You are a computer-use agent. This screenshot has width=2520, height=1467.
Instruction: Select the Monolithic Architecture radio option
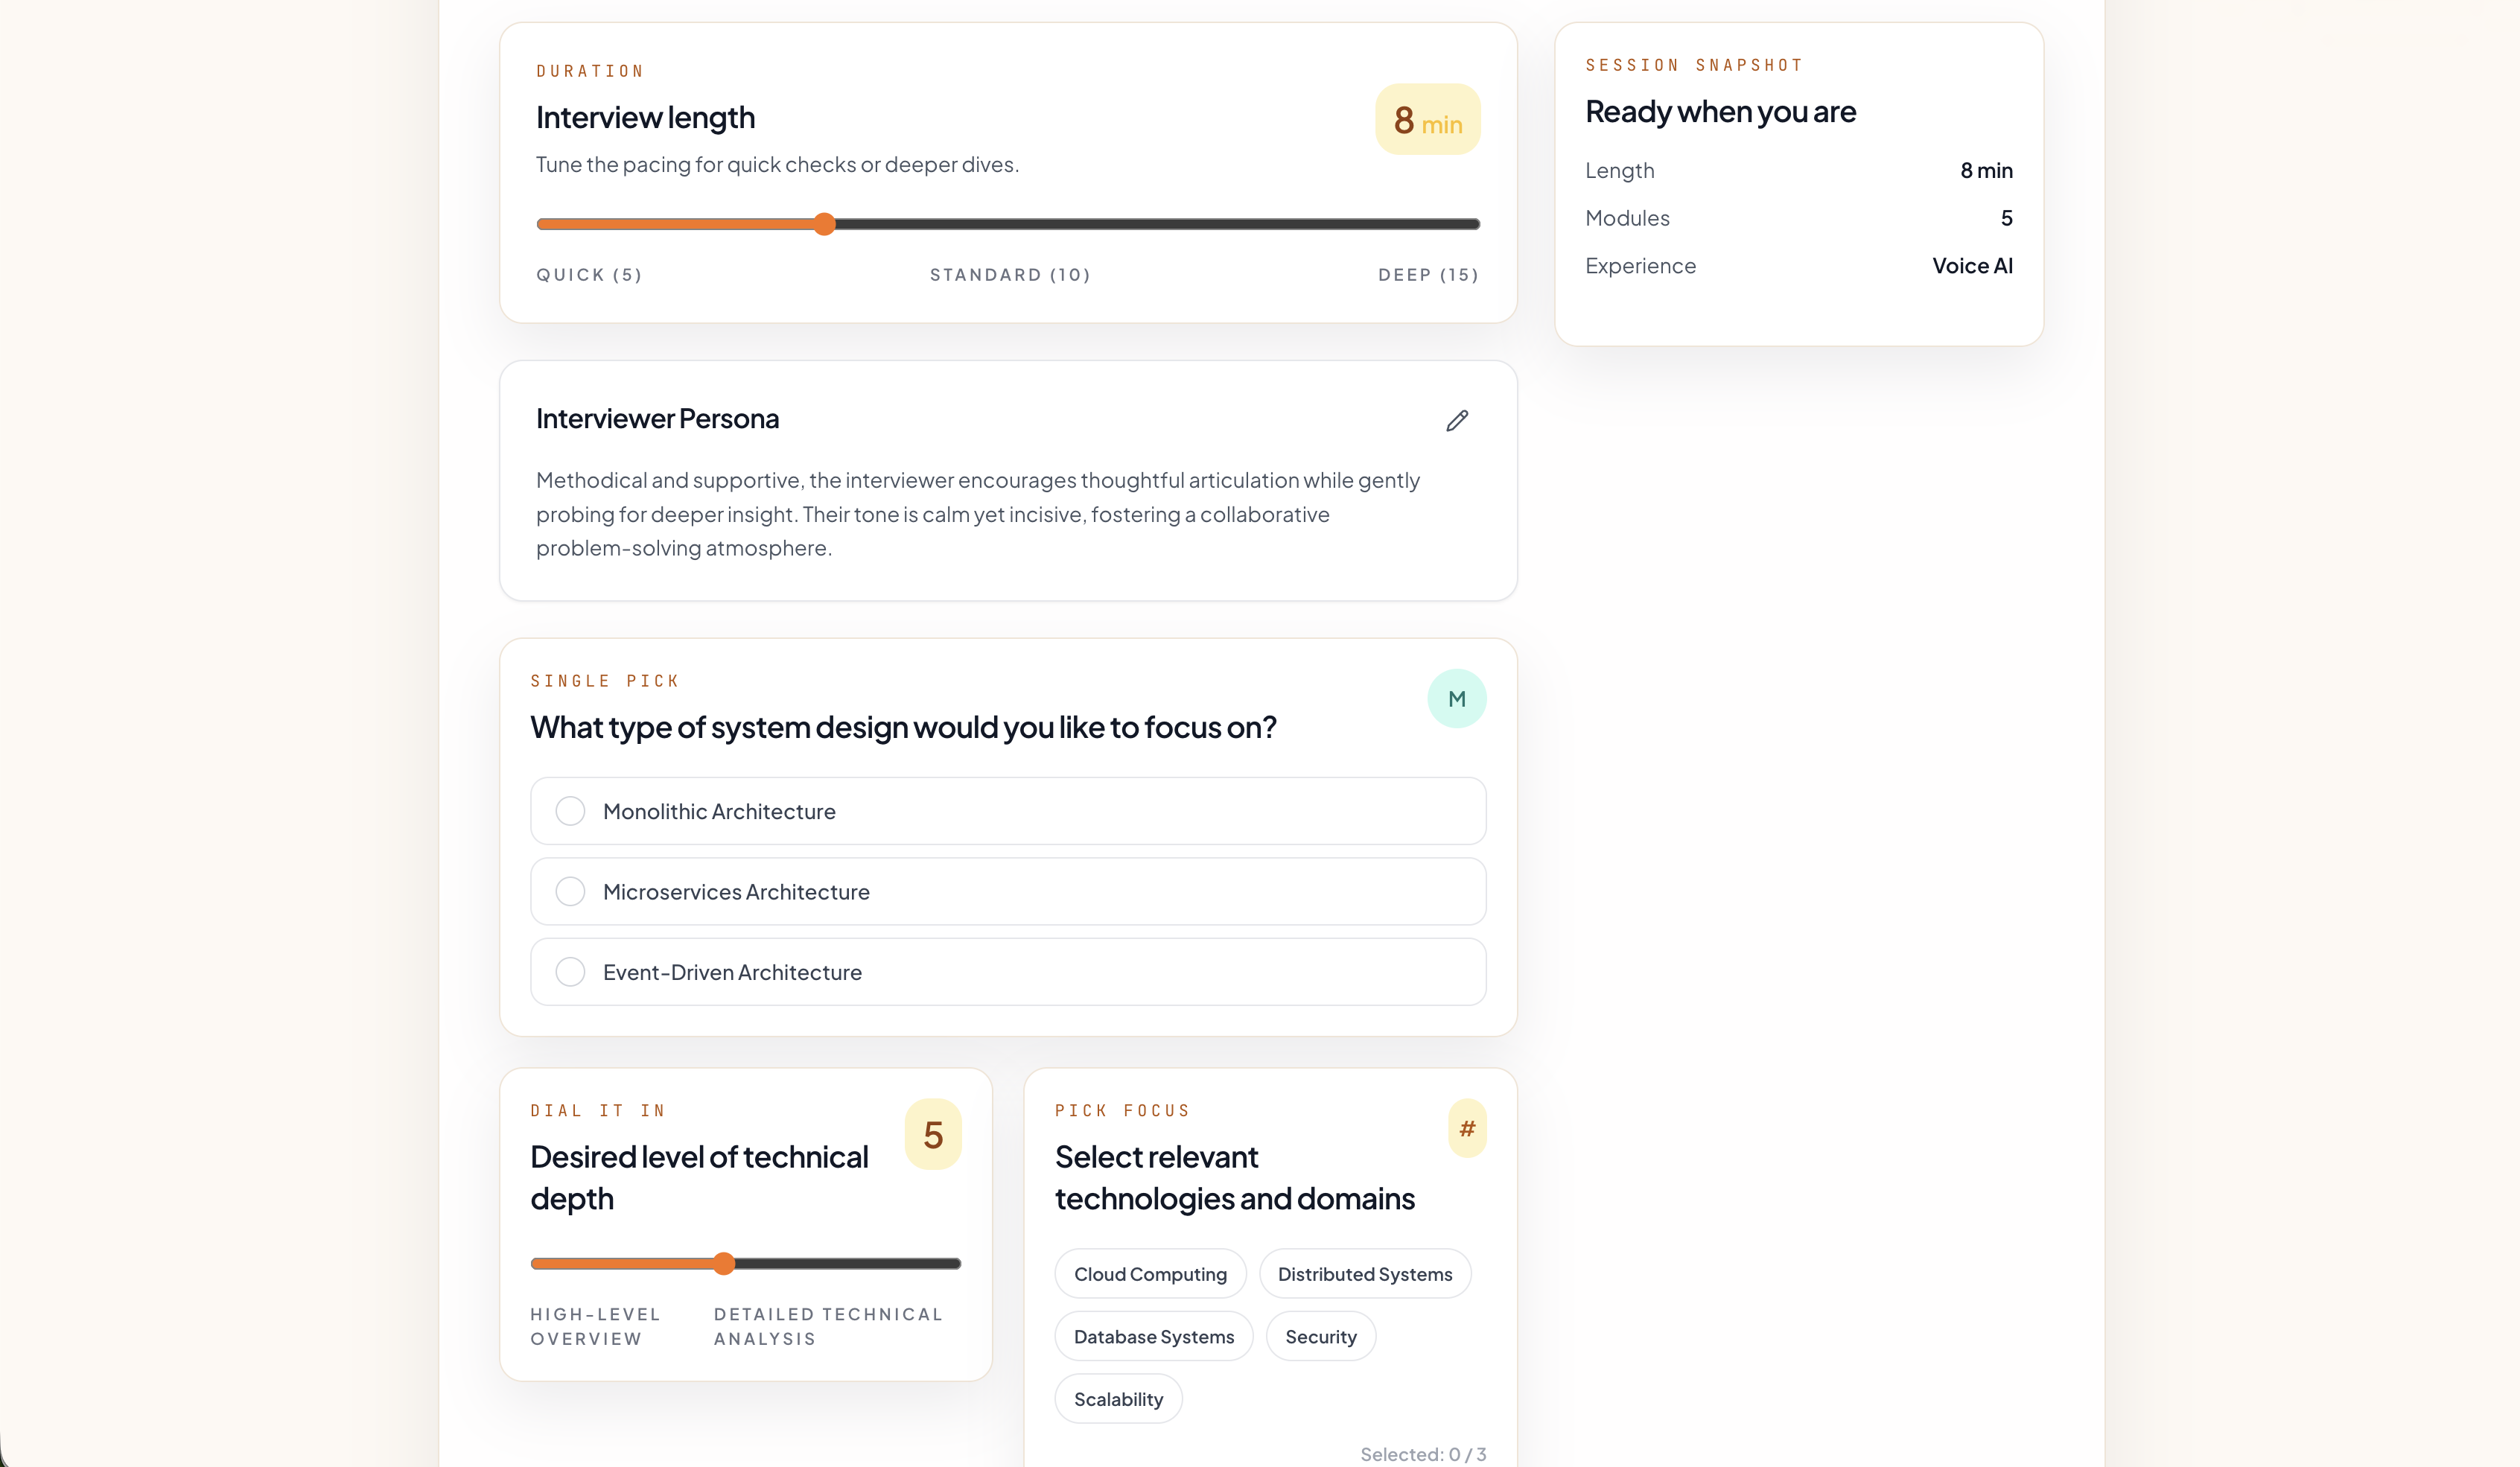[570, 811]
